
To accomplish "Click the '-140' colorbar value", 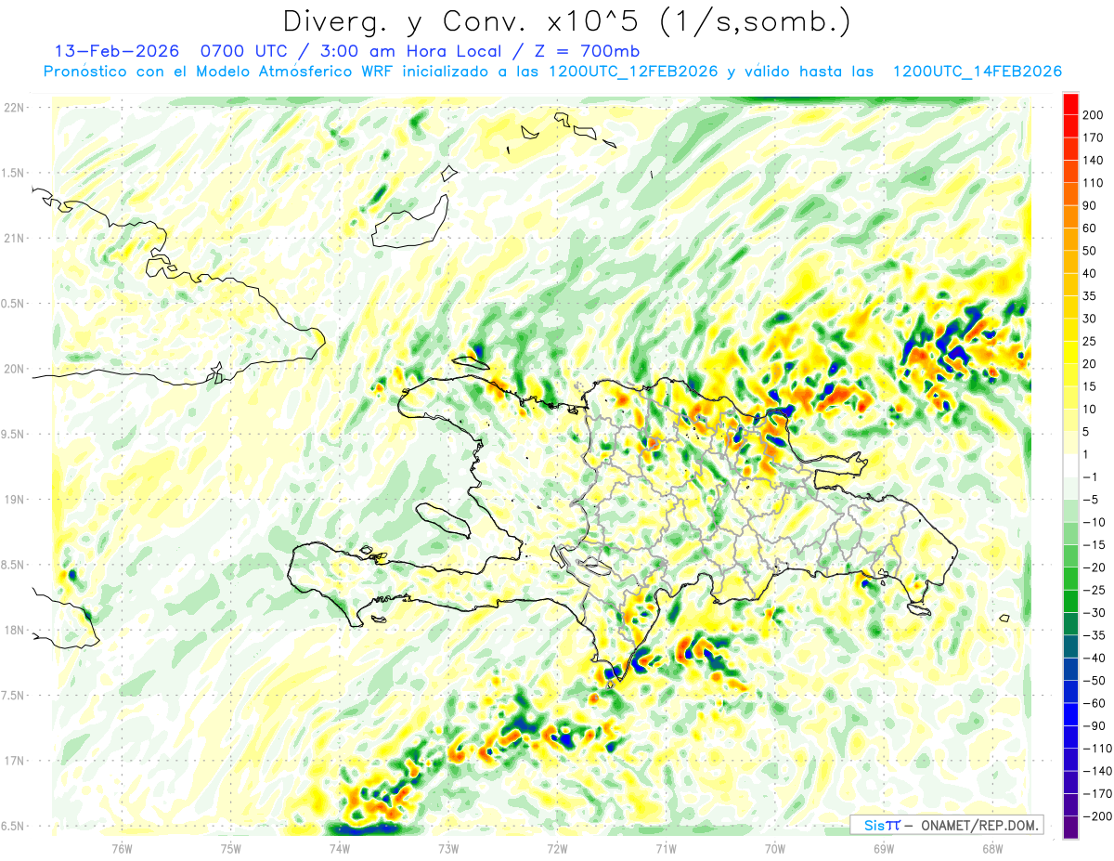I will pos(1096,771).
